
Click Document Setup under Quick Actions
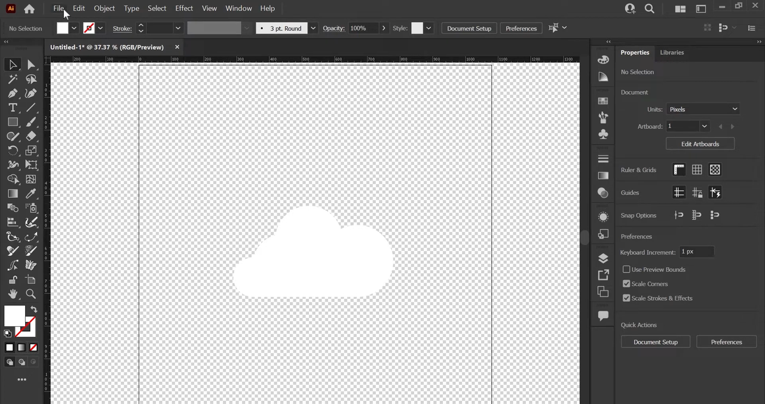coord(656,342)
